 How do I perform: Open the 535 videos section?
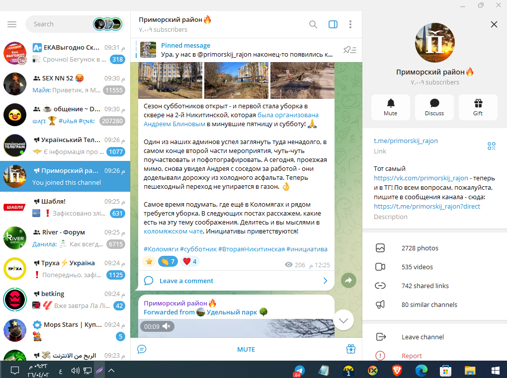point(434,267)
